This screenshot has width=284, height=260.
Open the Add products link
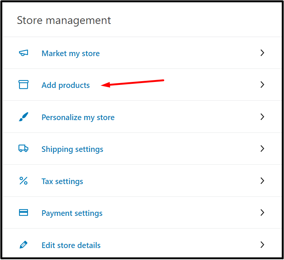point(66,85)
